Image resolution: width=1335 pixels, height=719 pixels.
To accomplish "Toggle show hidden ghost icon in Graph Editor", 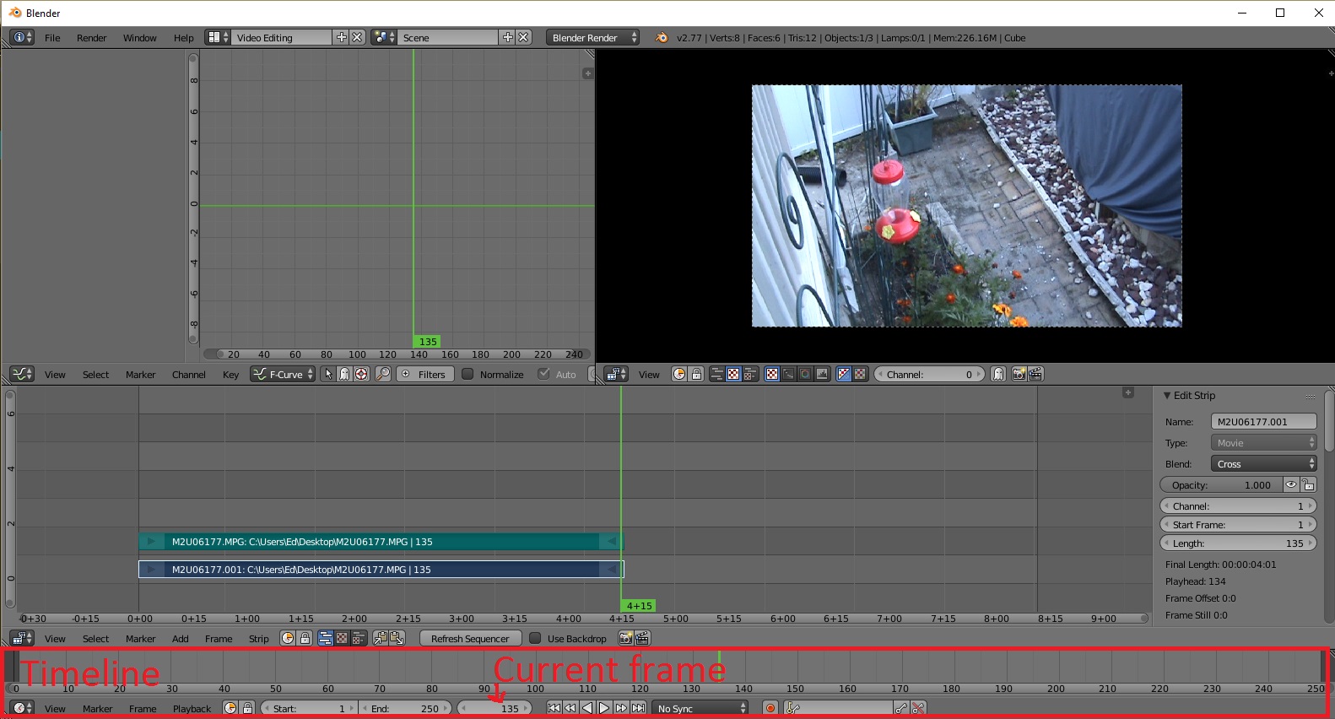I will click(344, 374).
